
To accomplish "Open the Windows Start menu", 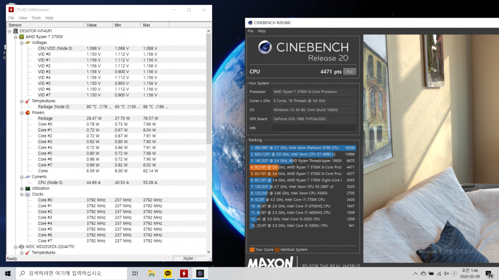I will (x=8, y=273).
